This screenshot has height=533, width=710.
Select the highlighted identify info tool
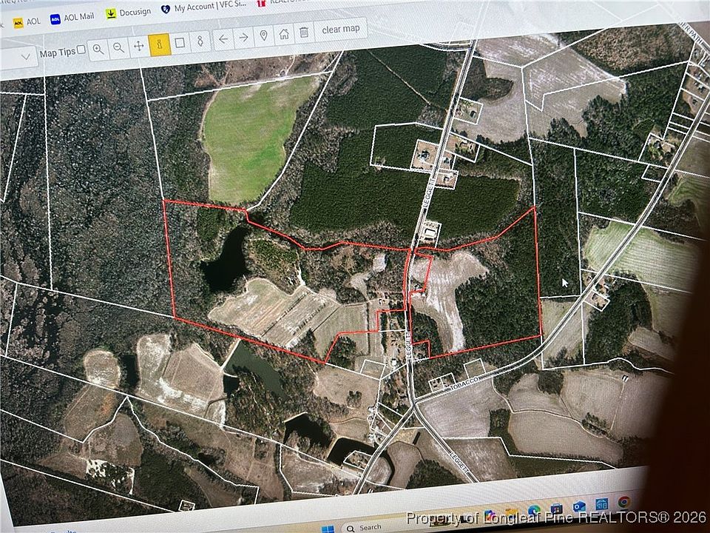[x=160, y=44]
